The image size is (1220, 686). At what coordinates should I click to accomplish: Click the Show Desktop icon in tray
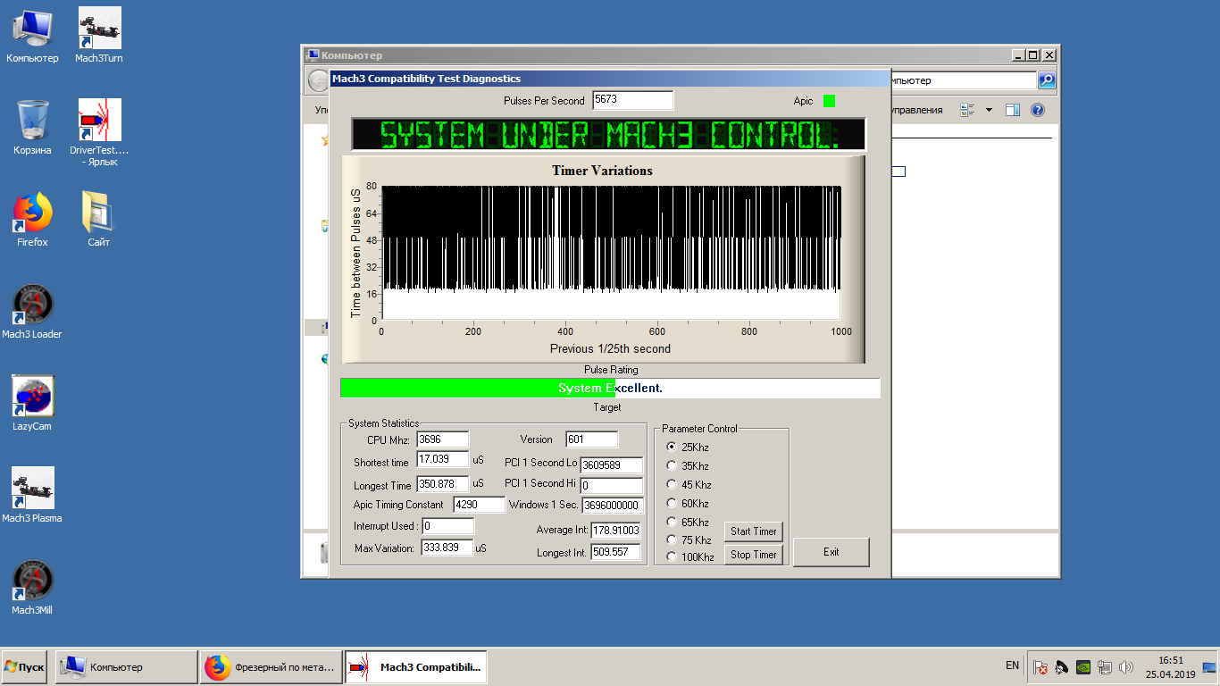click(x=1210, y=666)
